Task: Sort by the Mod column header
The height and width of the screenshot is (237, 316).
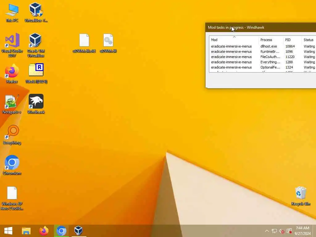Action: click(234, 40)
